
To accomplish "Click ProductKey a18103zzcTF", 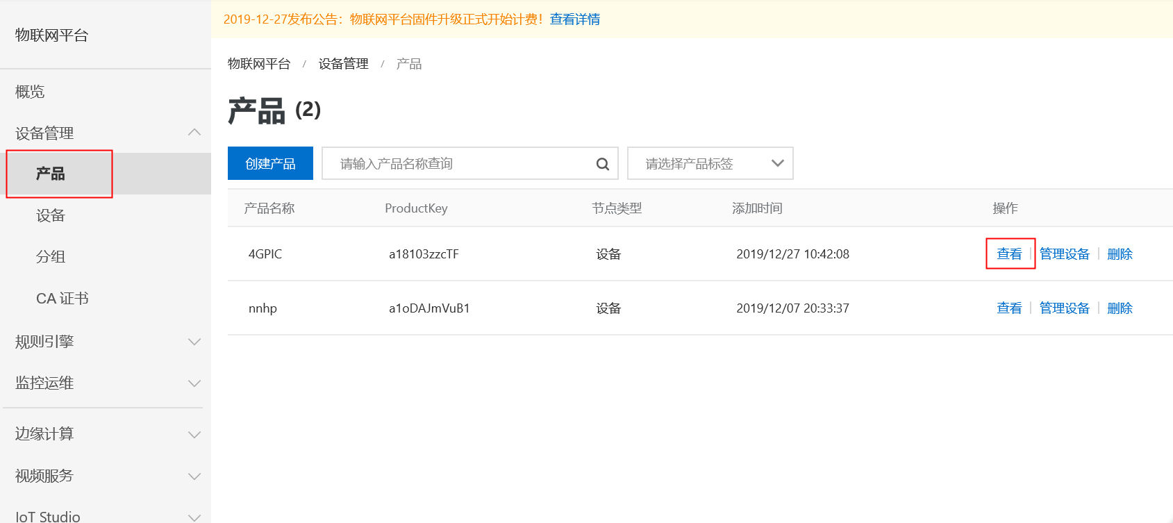I will click(424, 254).
